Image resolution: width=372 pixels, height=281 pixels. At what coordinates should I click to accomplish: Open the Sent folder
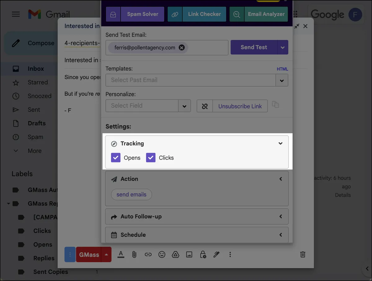click(x=34, y=110)
